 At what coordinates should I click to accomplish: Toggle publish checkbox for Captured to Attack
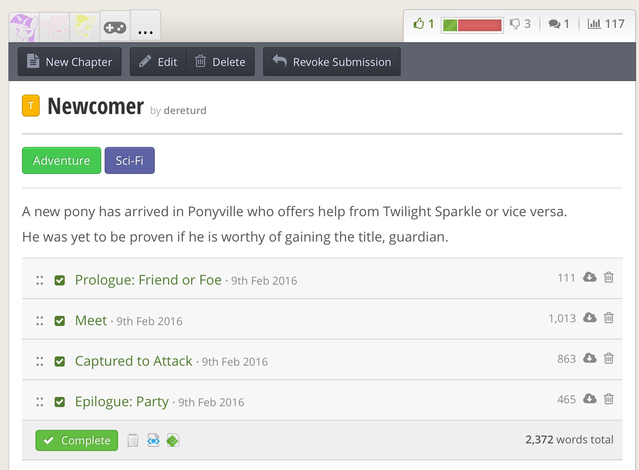click(x=60, y=361)
